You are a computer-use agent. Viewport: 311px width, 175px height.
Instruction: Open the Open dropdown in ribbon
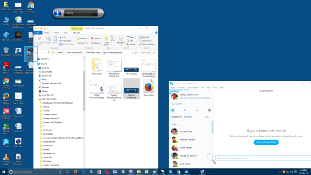[x=131, y=37]
